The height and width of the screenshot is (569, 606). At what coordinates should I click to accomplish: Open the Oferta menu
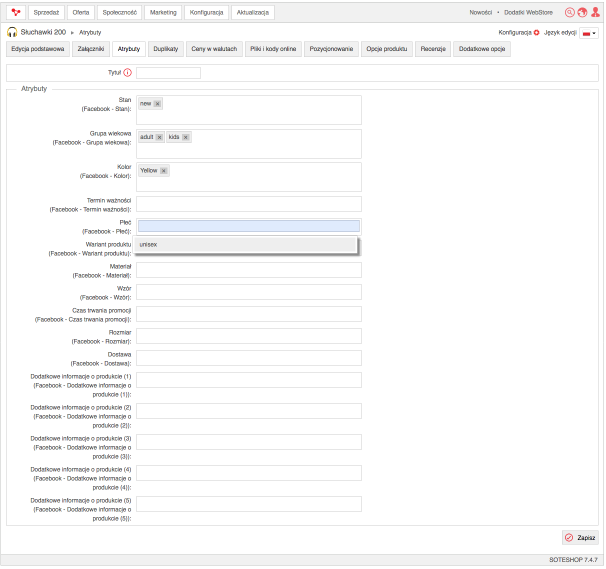click(x=81, y=12)
